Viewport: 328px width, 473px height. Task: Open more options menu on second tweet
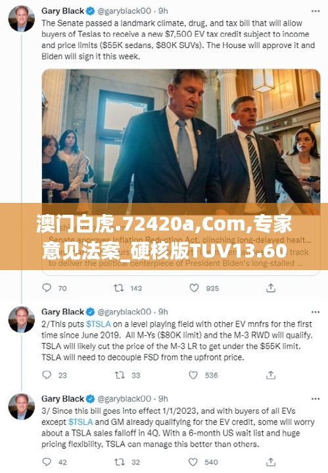tap(316, 312)
